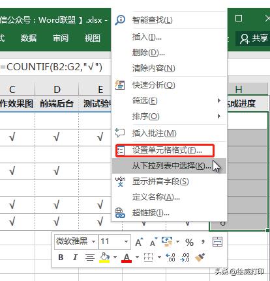Click Increase Font Size icon

click(139, 242)
